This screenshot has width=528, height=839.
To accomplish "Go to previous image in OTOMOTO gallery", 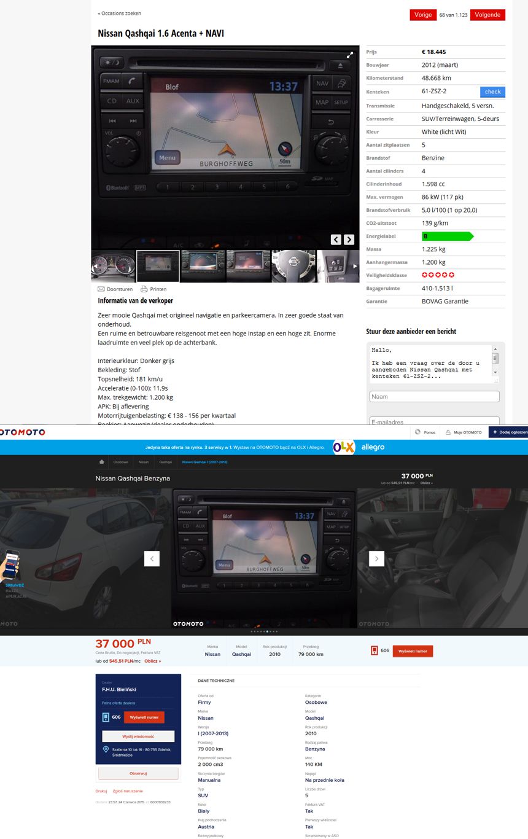I will 152,558.
